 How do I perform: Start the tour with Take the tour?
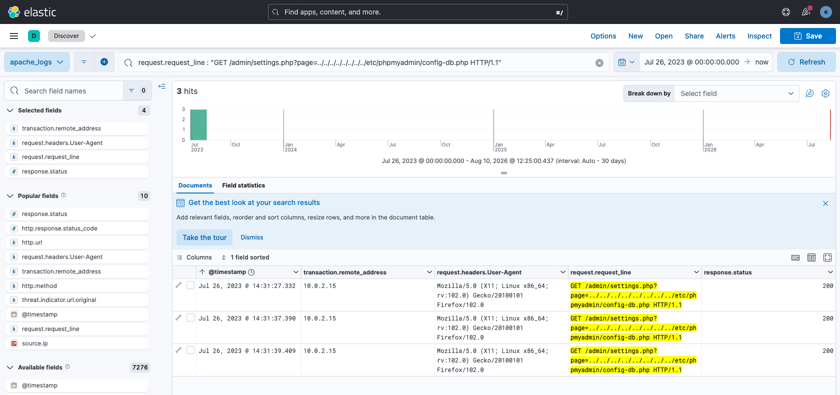click(x=204, y=237)
